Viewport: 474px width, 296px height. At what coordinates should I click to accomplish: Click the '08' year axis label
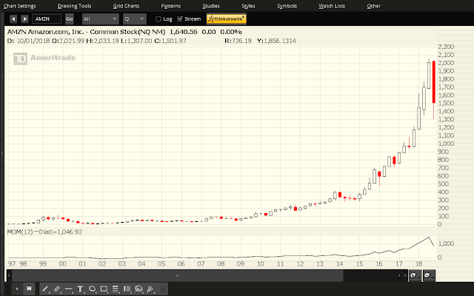tap(221, 263)
